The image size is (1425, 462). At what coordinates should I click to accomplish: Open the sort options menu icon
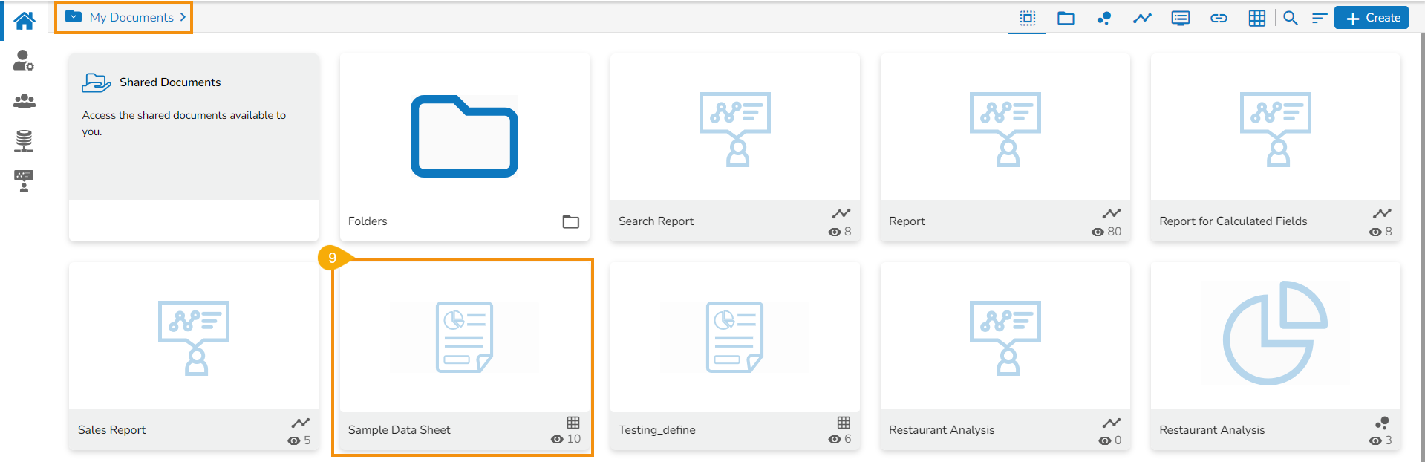point(1319,18)
